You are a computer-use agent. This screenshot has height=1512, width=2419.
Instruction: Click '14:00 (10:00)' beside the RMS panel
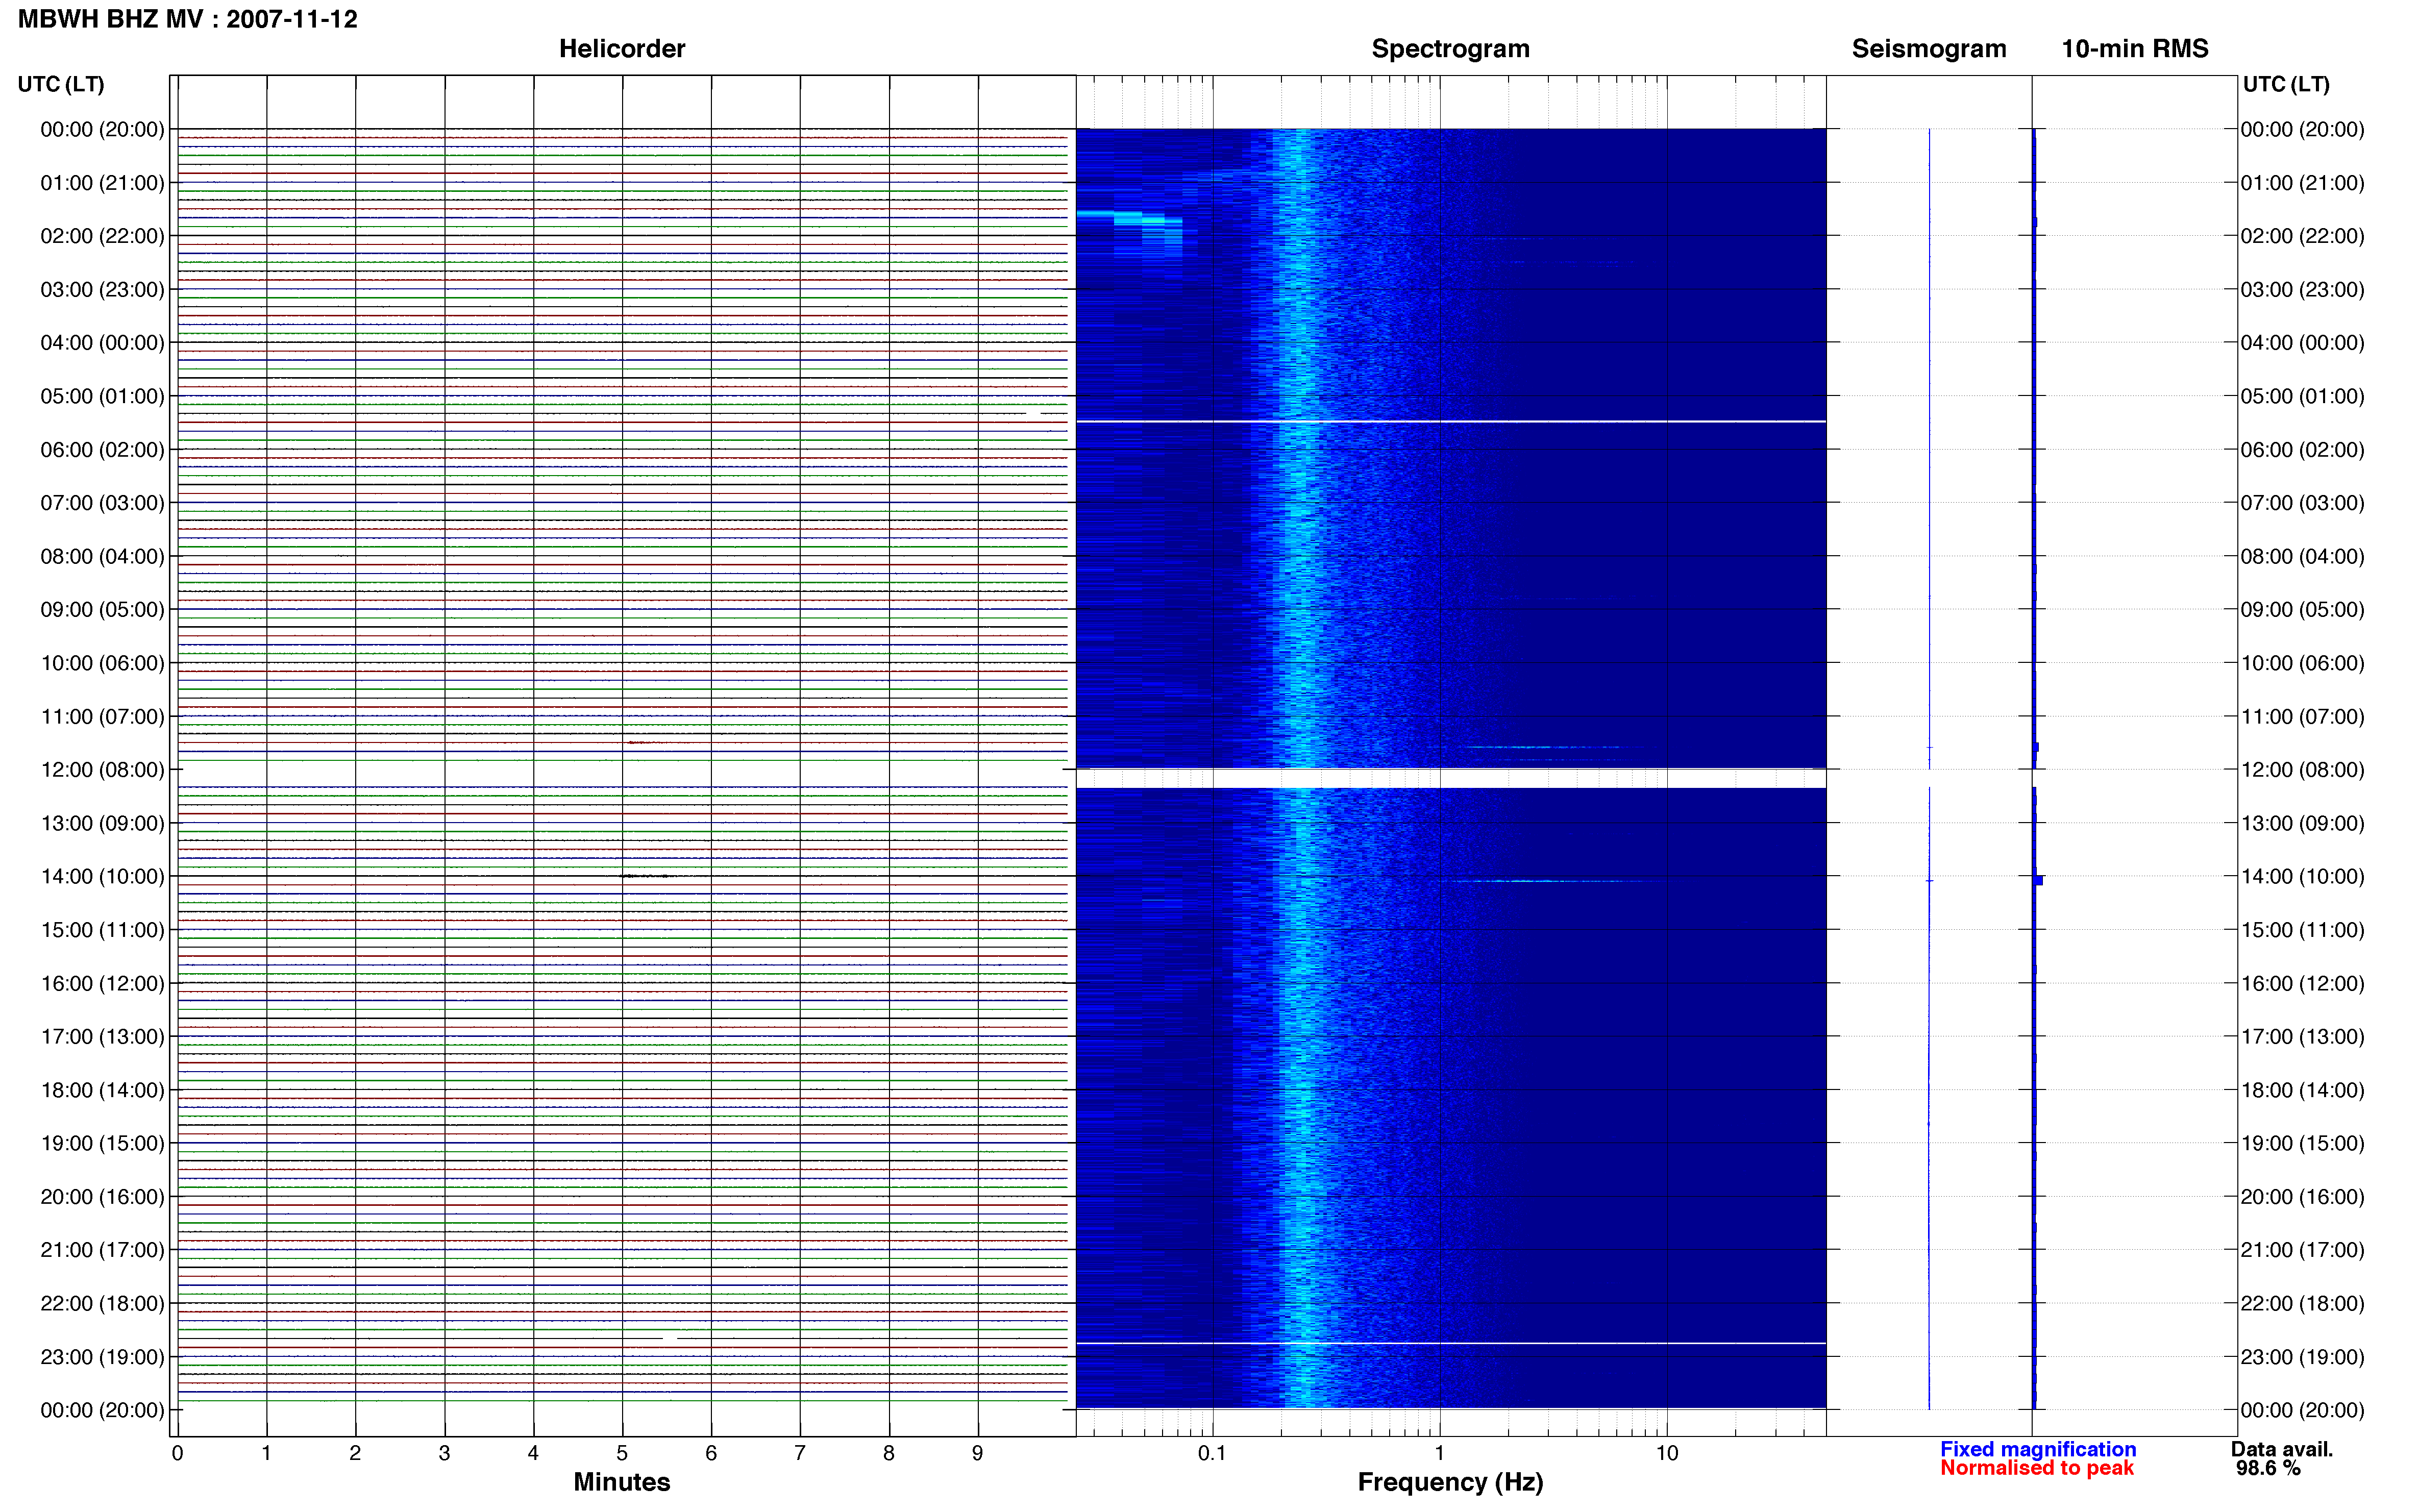(x=2302, y=877)
